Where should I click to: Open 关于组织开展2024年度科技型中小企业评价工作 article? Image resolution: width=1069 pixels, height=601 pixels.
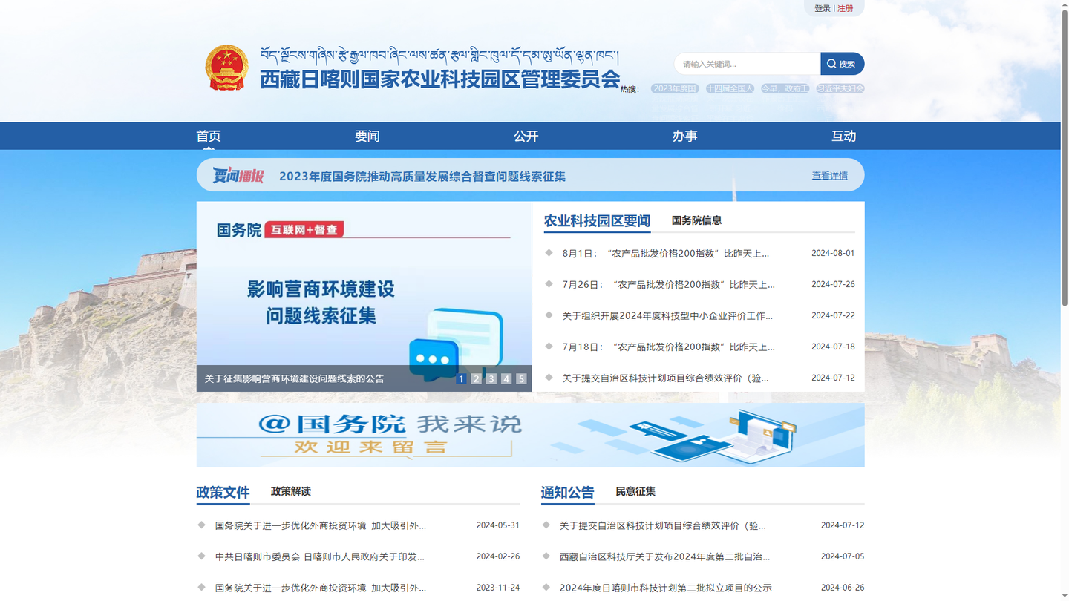click(x=667, y=315)
